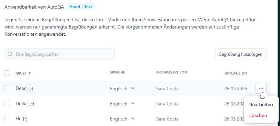The height and width of the screenshot is (126, 280).
Task: Tick the checkbox for Dear greeting row
Action: click(7, 88)
